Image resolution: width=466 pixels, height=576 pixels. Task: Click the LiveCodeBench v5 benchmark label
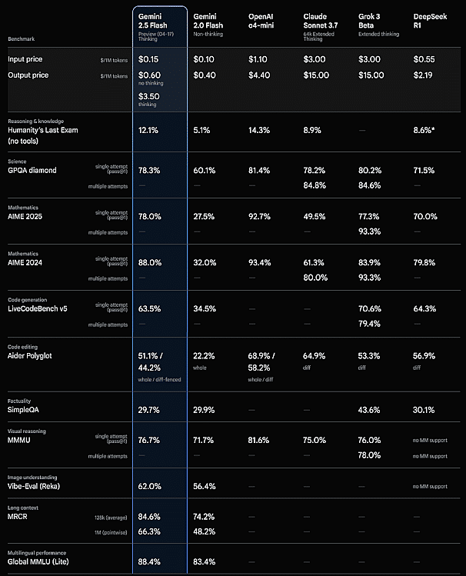(44, 308)
